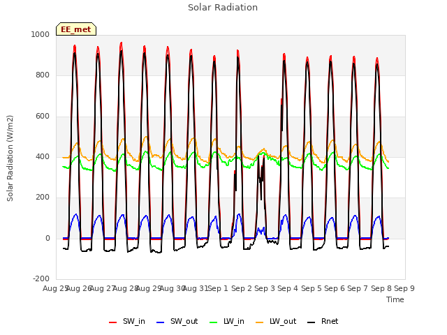Select the LW_out legend label

pyautogui.click(x=283, y=321)
